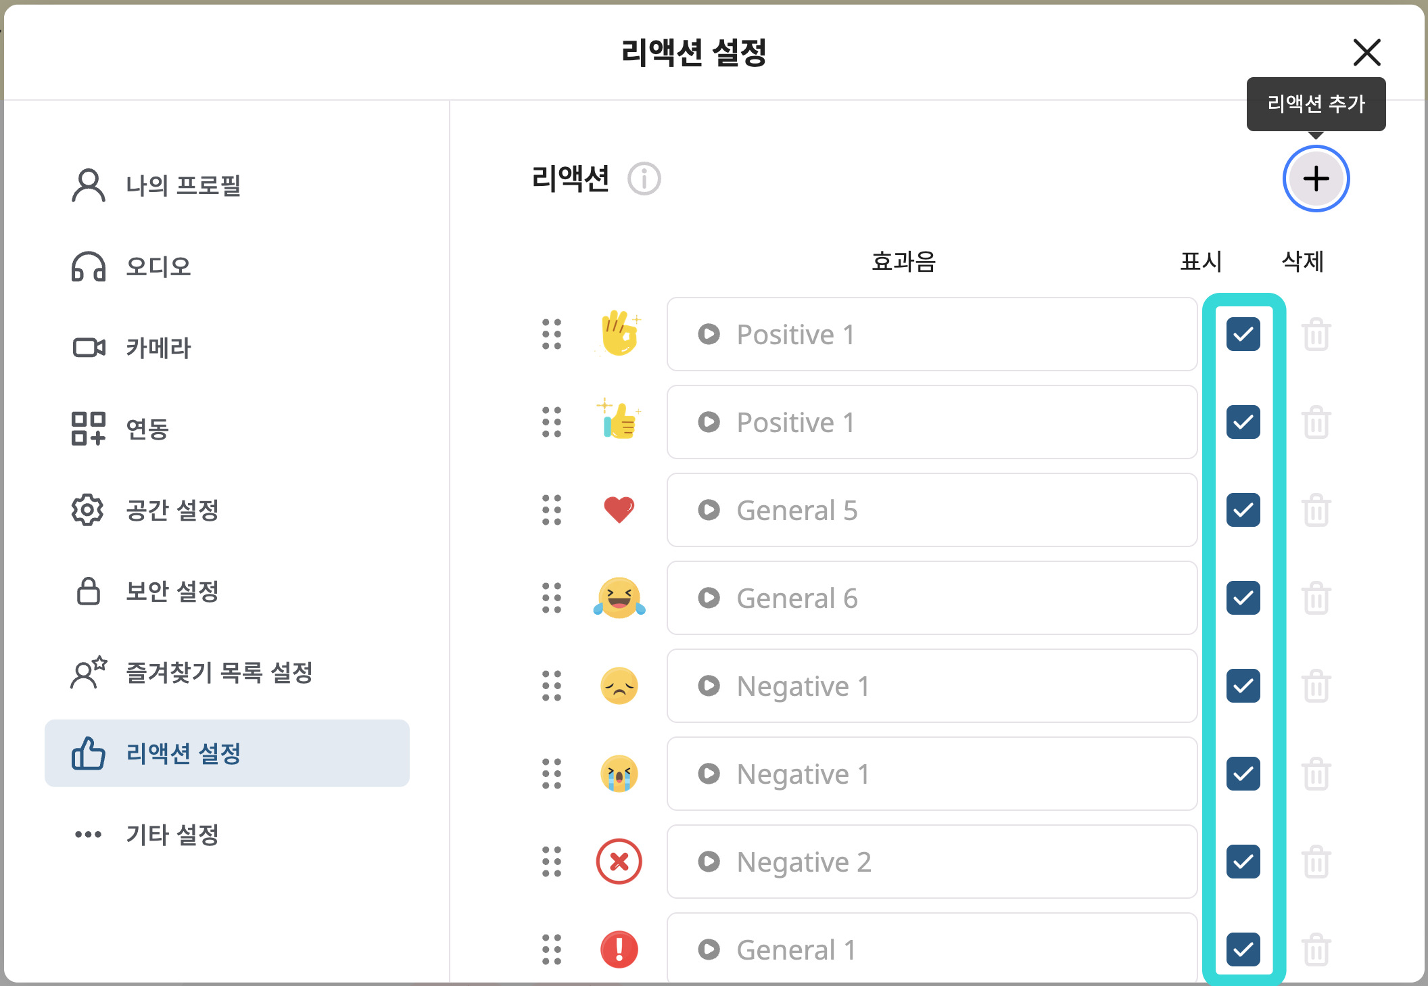
Task: Toggle visibility of the first Positive 1 reaction
Action: tap(1243, 334)
